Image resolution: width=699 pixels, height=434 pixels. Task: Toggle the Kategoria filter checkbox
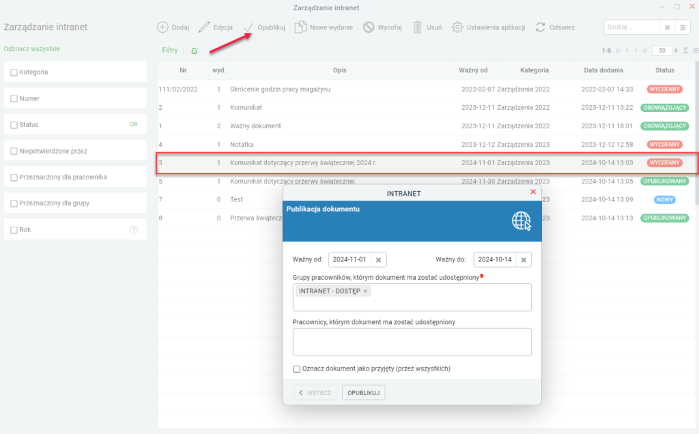pyautogui.click(x=14, y=72)
